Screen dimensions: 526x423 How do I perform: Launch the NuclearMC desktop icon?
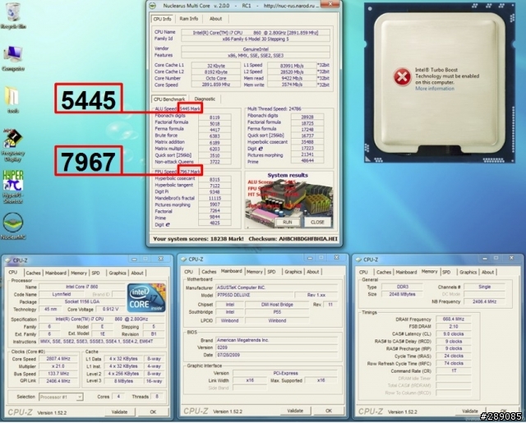pos(13,226)
